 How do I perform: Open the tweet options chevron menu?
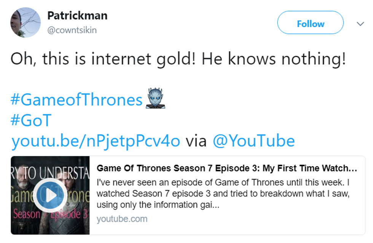[360, 24]
